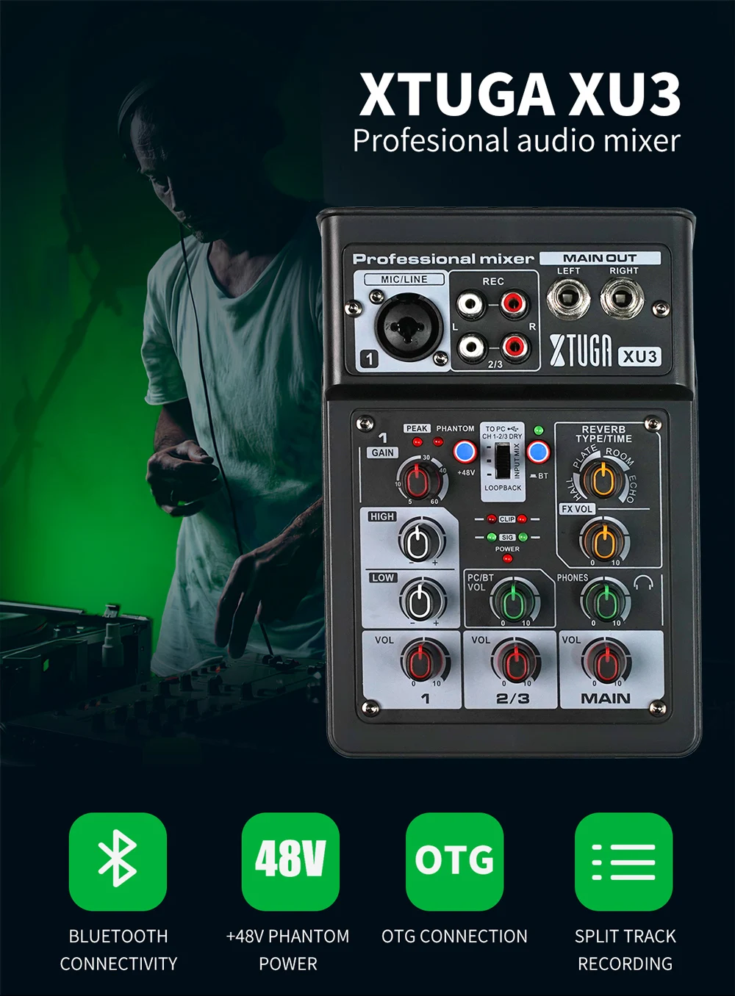This screenshot has height=996, width=735.
Task: Turn the MAIN VOL knob
Action: (x=605, y=662)
